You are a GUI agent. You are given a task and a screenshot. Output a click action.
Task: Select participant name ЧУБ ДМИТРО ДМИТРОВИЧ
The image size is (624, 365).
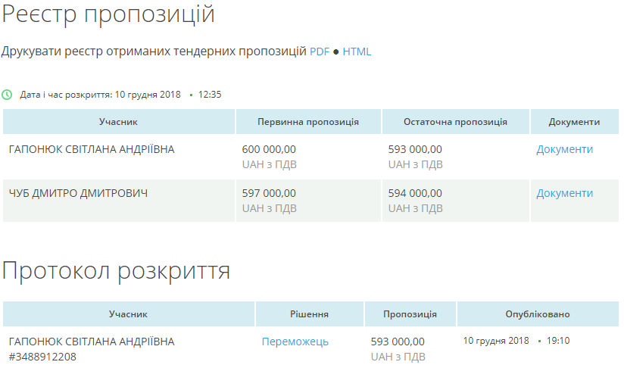click(78, 193)
